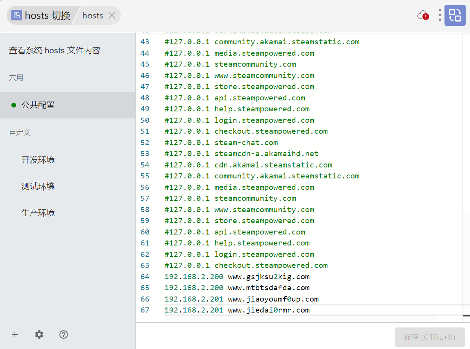This screenshot has width=470, height=349.
Task: Click the hosts 切换 title label
Action: tap(48, 15)
